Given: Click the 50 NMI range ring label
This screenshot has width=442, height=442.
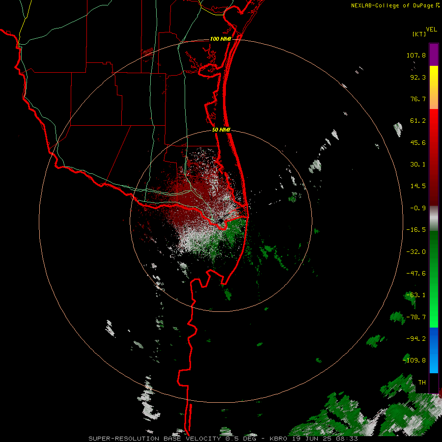Looking at the screenshot, I should pos(221,130).
